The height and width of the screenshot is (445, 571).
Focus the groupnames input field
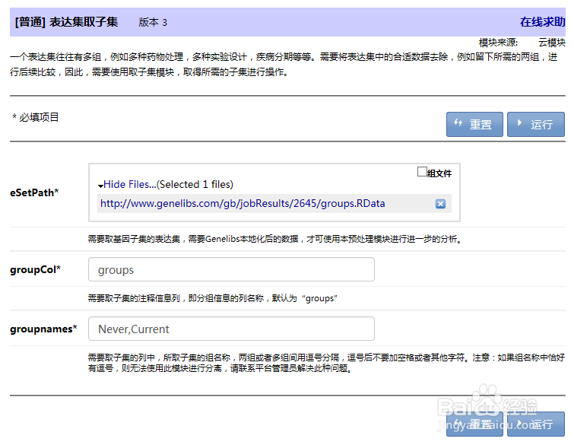[x=231, y=329]
